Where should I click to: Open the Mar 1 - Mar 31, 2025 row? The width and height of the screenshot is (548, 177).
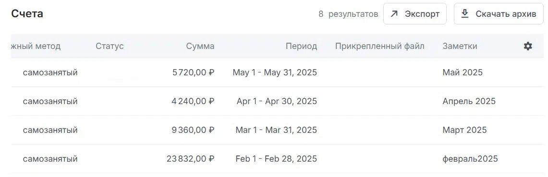277,130
